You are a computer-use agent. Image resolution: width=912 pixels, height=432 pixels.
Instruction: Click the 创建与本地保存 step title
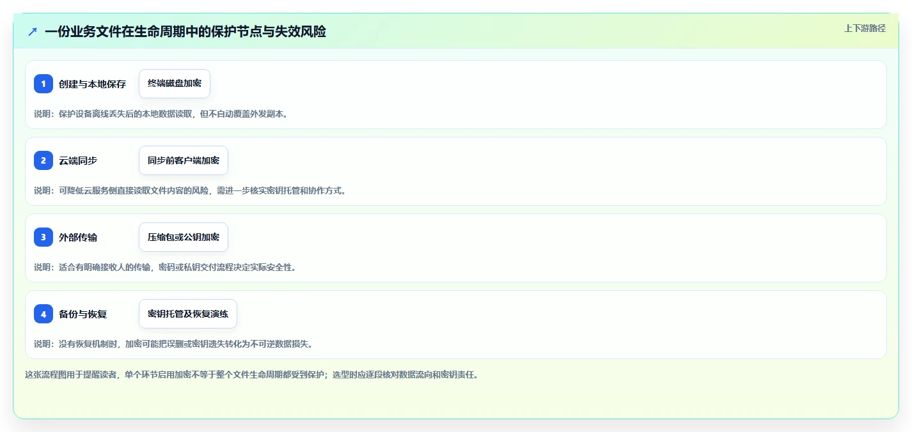[x=92, y=84]
